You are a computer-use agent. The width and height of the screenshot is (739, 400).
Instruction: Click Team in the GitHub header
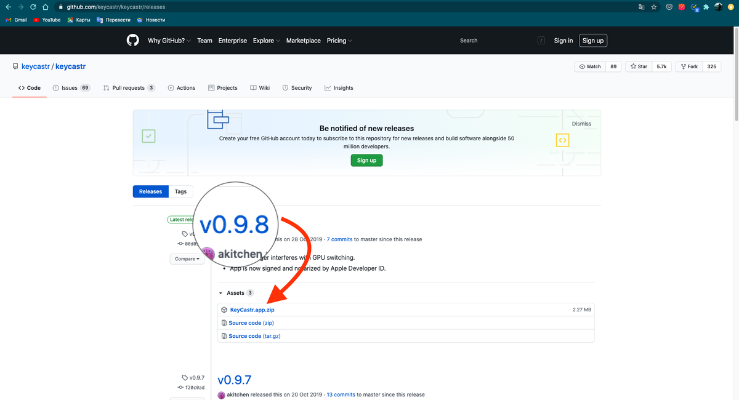point(204,41)
